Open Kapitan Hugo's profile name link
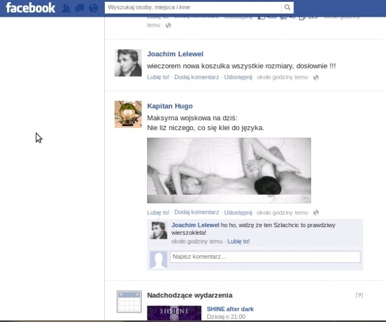Image resolution: width=386 pixels, height=322 pixels. tap(170, 106)
